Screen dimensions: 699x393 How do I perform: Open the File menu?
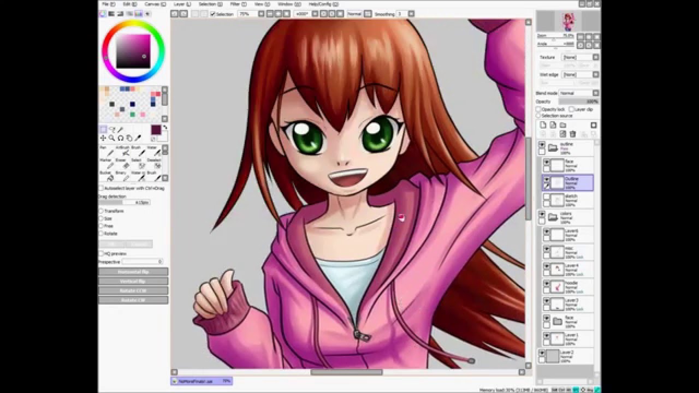[x=108, y=4]
